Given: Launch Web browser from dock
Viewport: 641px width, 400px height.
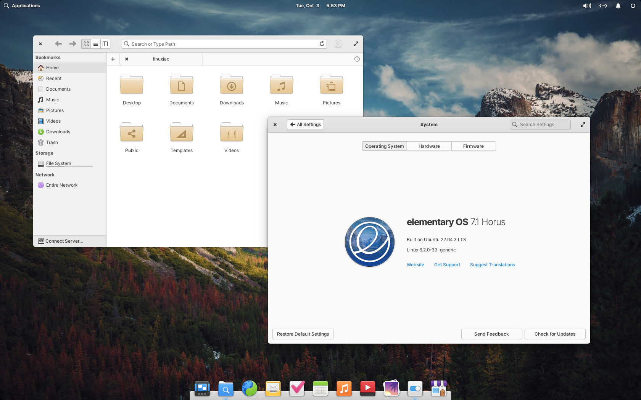Looking at the screenshot, I should pos(250,389).
